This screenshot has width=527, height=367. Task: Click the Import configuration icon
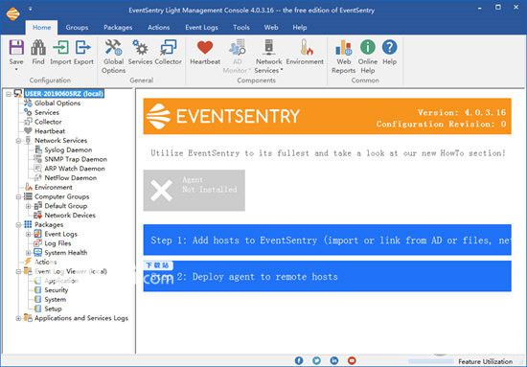click(x=60, y=47)
